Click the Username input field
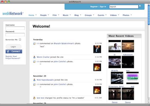The height and width of the screenshot is (106, 150). point(15,28)
